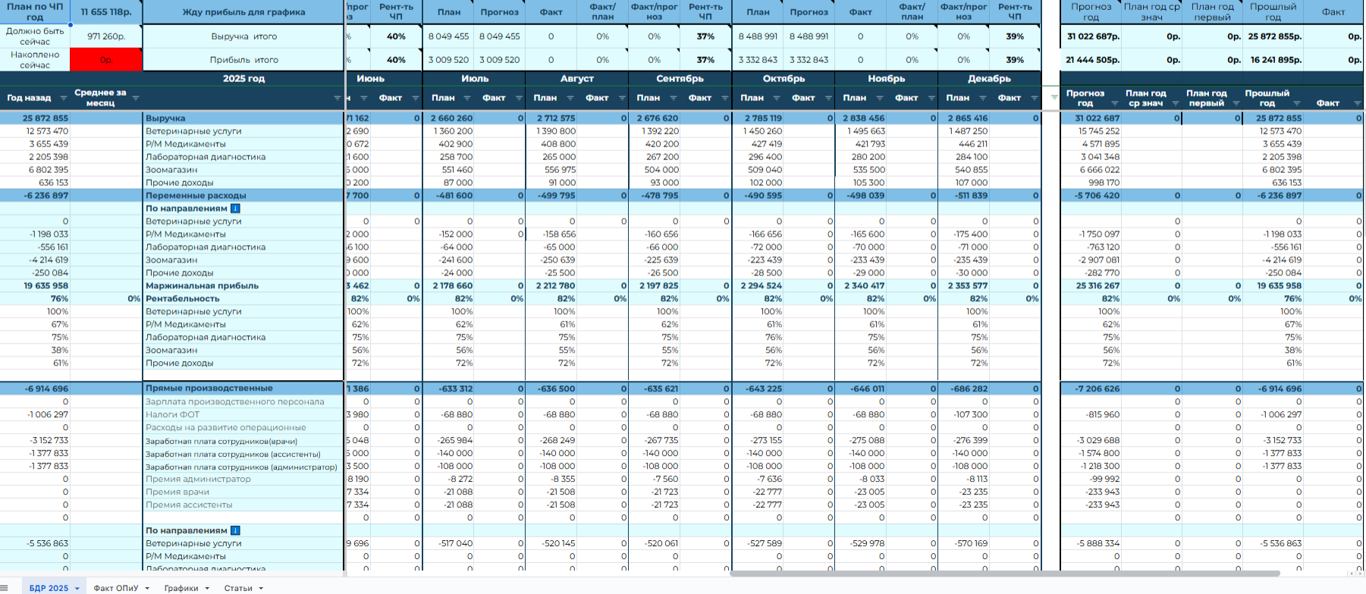This screenshot has width=1366, height=594.
Task: Open filter on summary Факт column
Action: 1358,103
